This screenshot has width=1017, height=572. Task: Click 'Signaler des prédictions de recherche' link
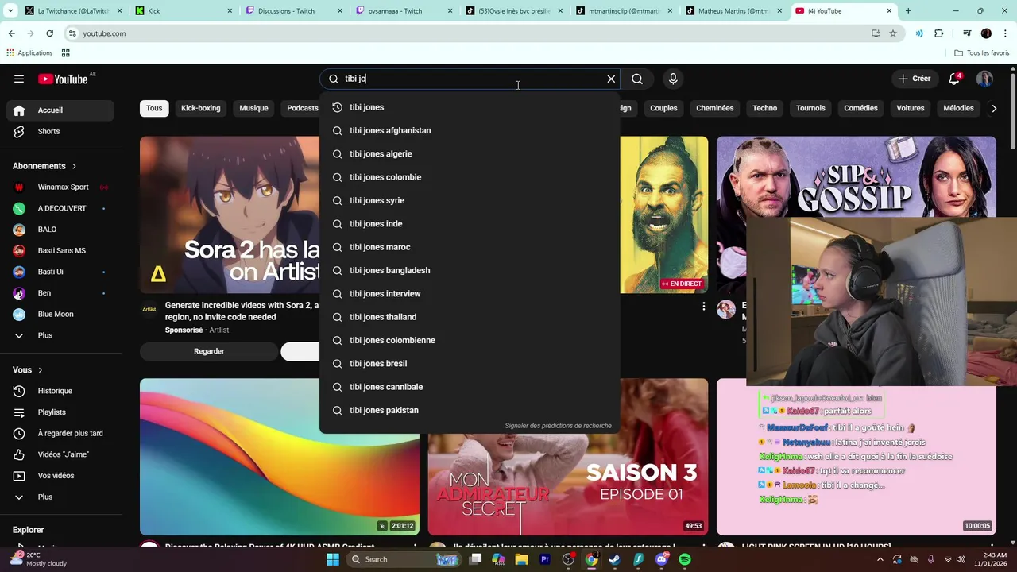coord(558,426)
